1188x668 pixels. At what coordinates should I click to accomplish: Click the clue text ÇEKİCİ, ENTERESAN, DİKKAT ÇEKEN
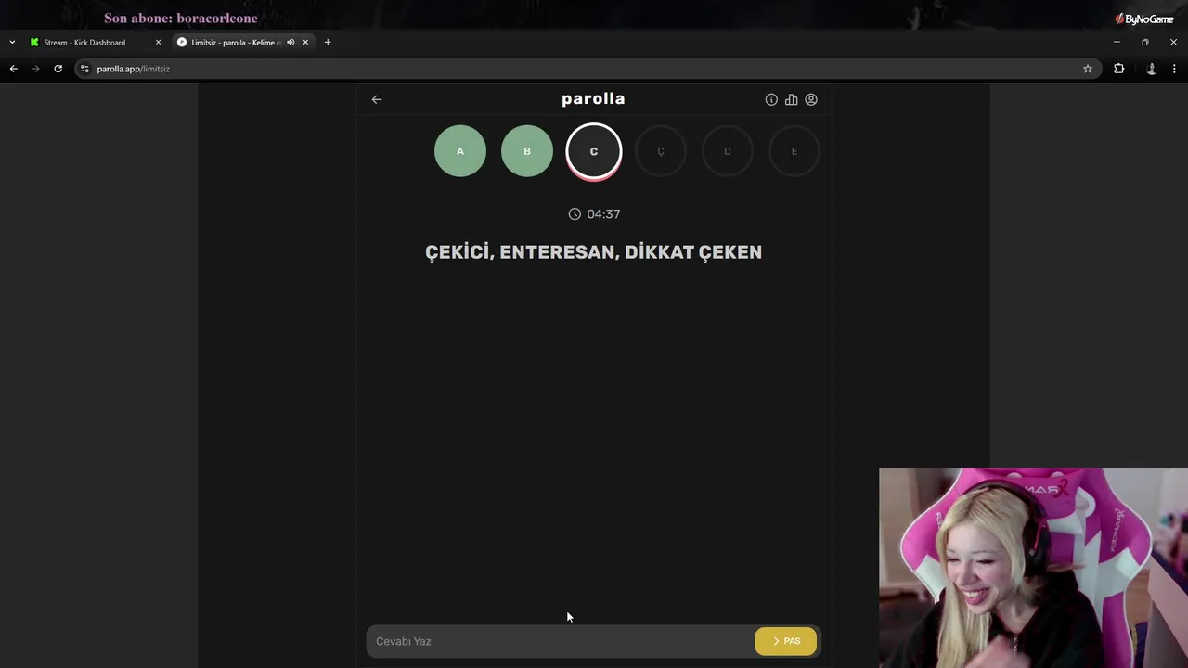tap(594, 252)
